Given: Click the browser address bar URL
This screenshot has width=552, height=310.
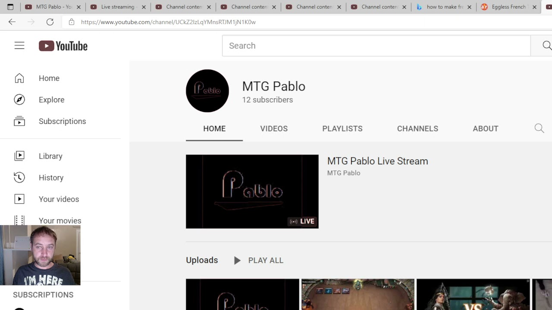Looking at the screenshot, I should 168,22.
